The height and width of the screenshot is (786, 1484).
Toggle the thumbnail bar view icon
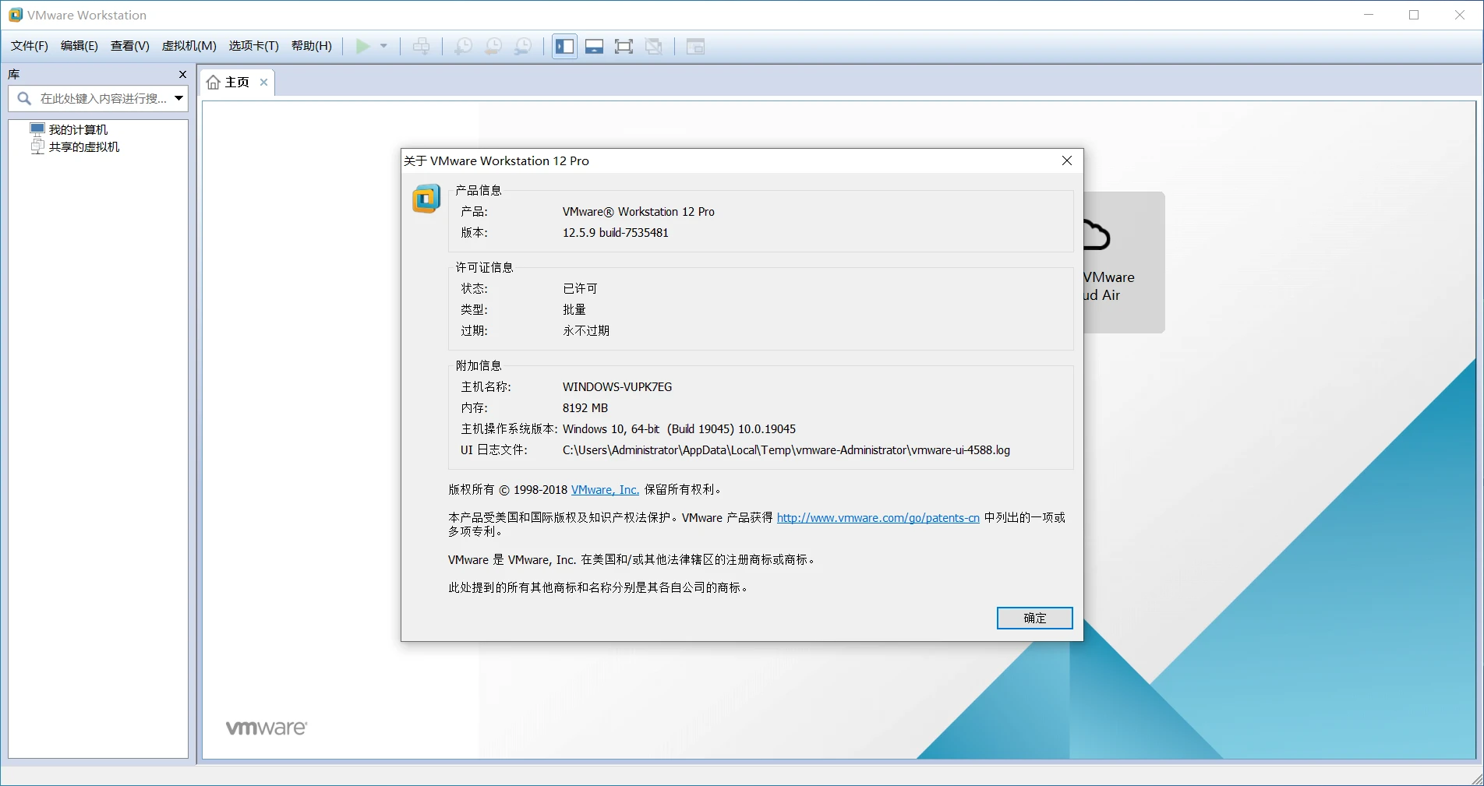(594, 47)
